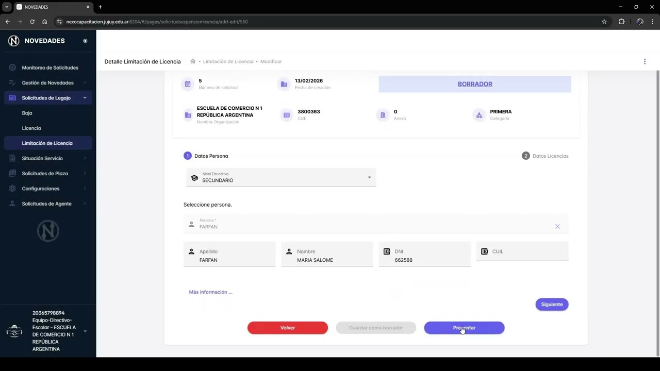Click the CUIL field

[522, 251]
